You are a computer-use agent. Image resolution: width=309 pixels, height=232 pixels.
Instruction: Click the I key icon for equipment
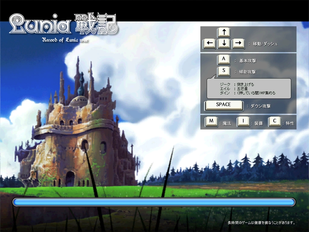click(x=243, y=122)
